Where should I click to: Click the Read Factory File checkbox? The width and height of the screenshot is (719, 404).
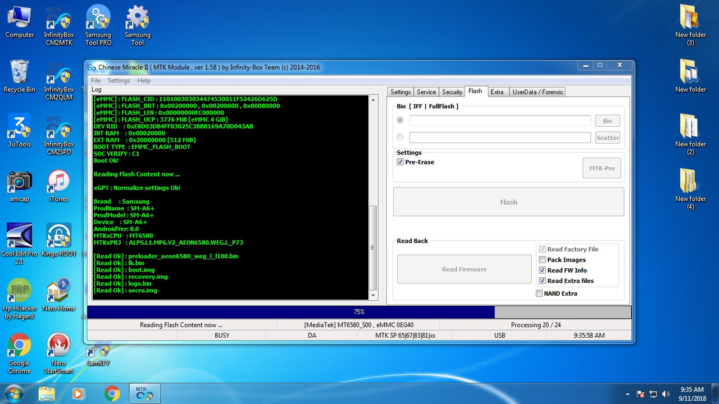pyautogui.click(x=542, y=249)
